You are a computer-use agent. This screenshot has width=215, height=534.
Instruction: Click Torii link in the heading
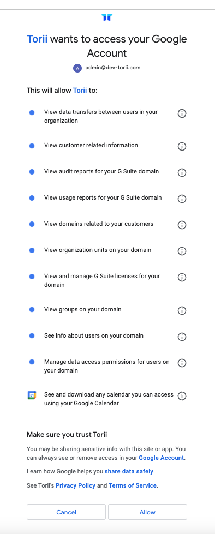point(38,39)
